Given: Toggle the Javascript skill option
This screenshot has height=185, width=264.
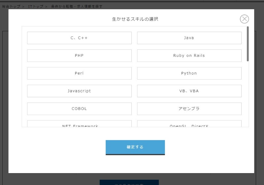Looking at the screenshot, I should (x=79, y=91).
